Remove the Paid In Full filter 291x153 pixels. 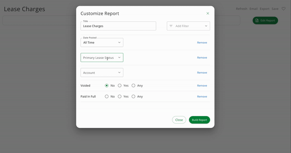click(202, 96)
